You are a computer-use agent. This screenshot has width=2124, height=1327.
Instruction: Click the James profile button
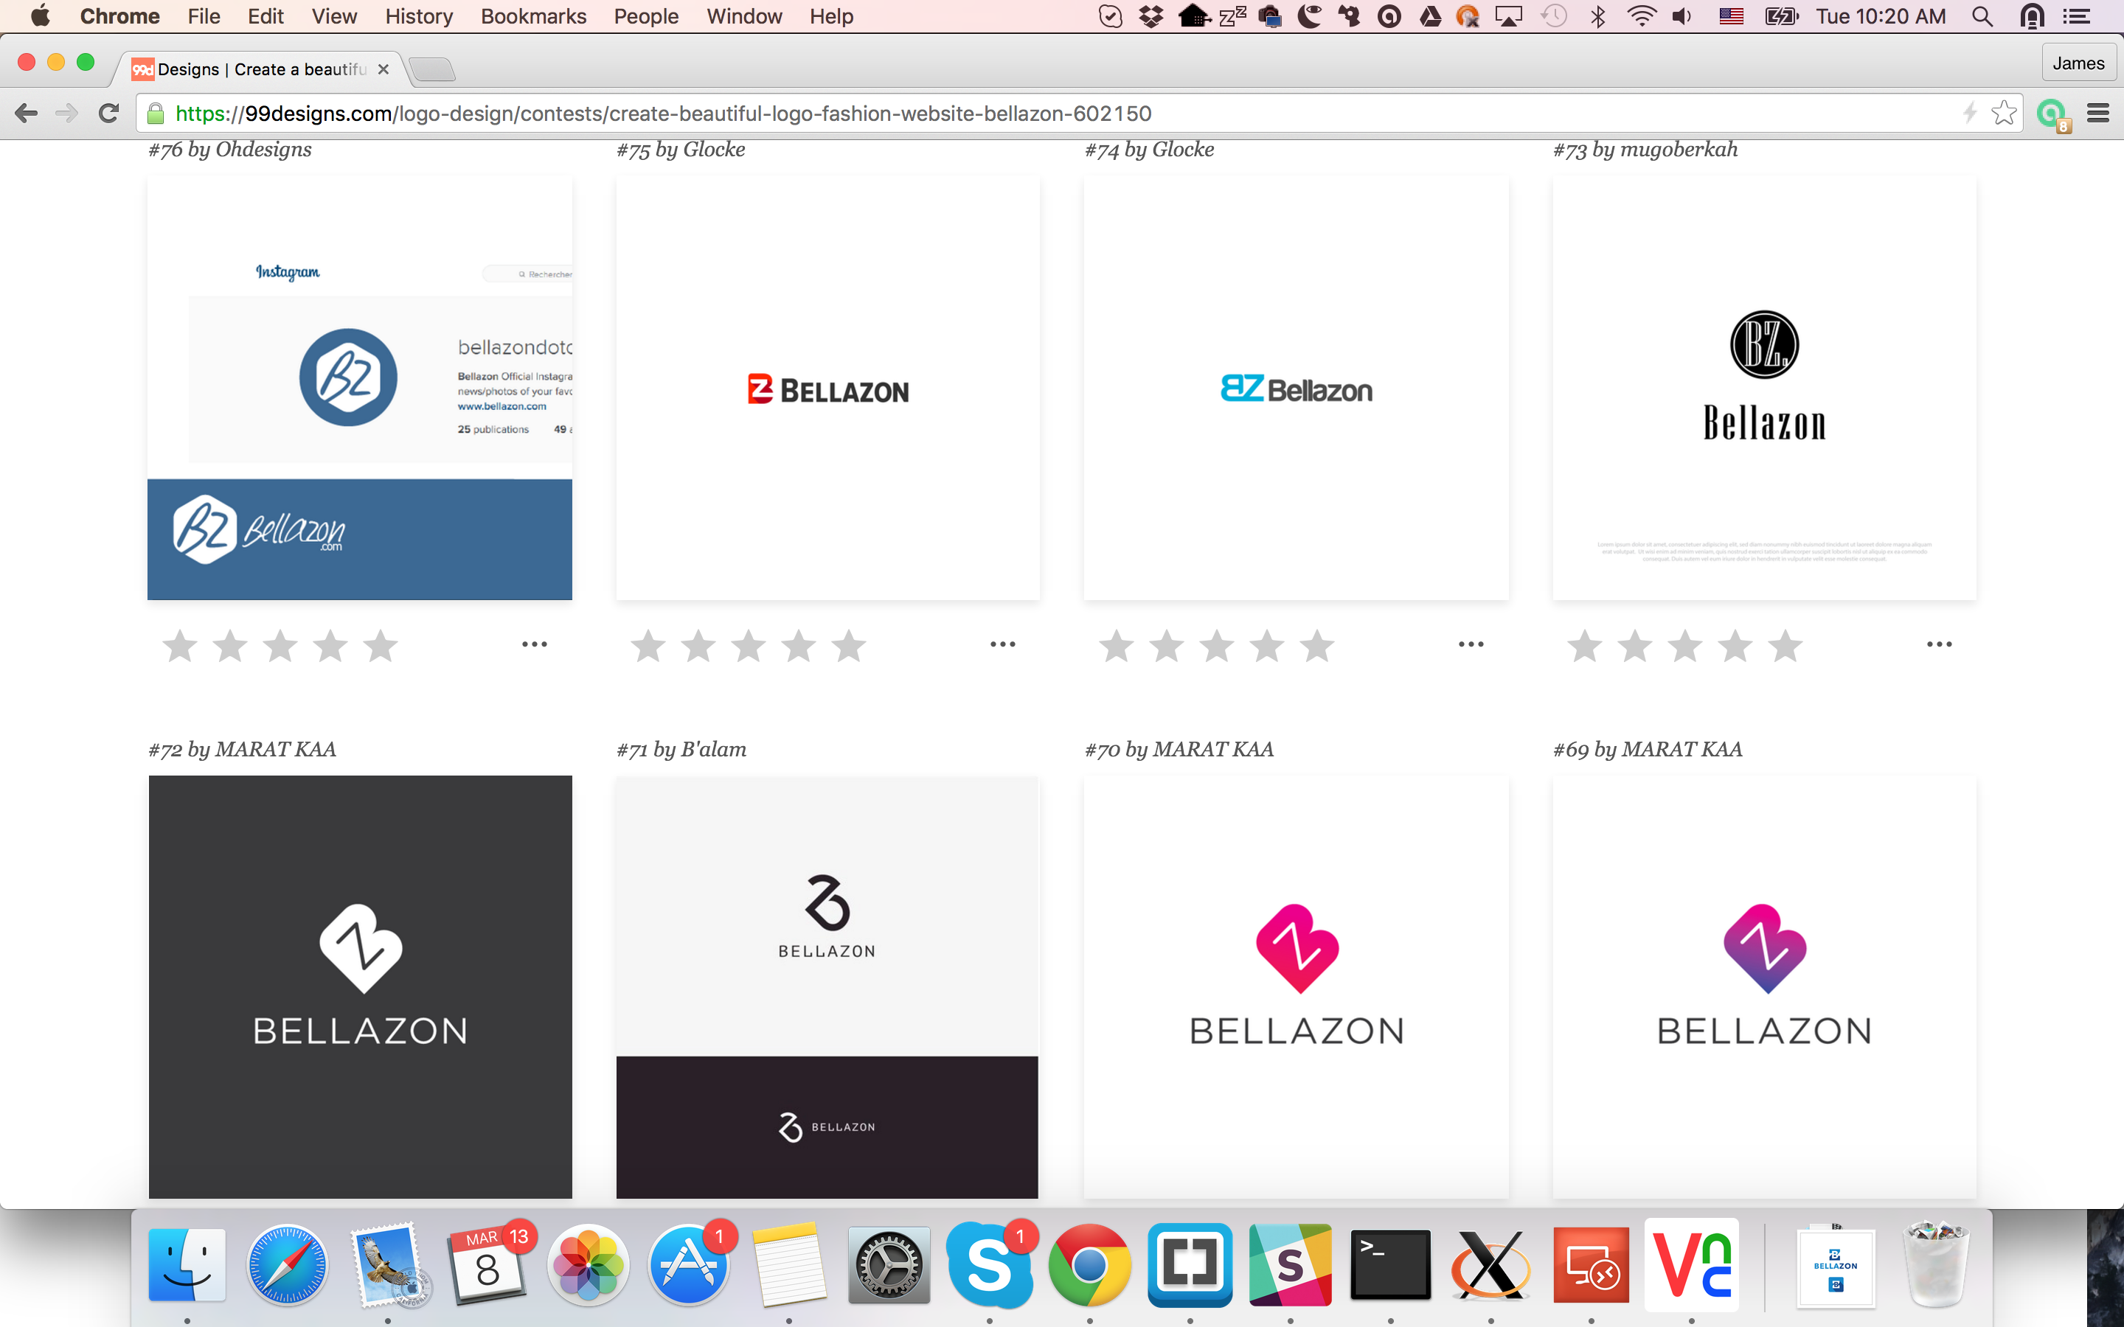pos(2078,63)
